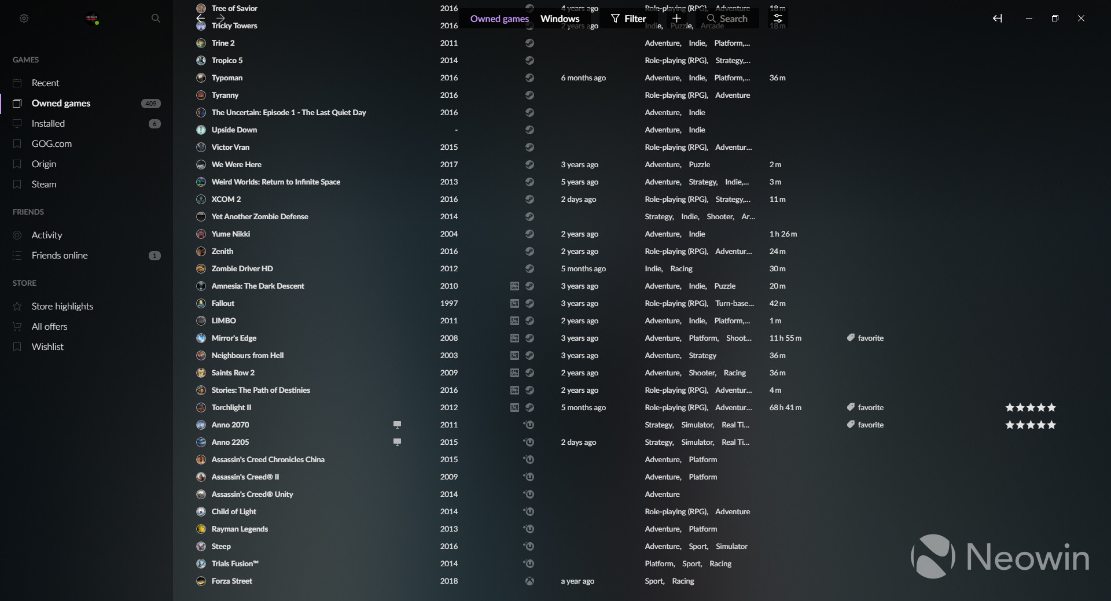Click the Uplay icon for Anno 2070
Viewport: 1111px width, 601px height.
(529, 425)
